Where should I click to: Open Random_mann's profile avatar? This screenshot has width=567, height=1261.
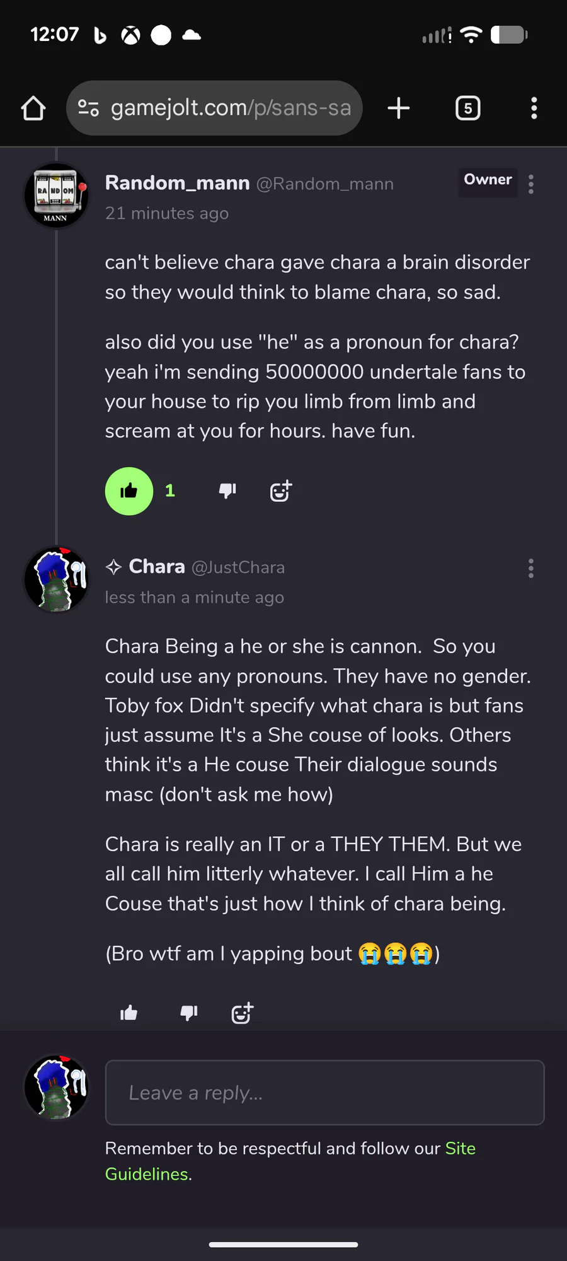(x=56, y=195)
